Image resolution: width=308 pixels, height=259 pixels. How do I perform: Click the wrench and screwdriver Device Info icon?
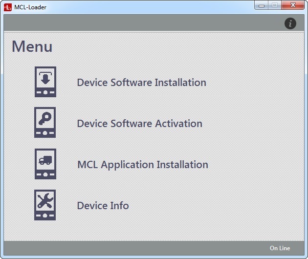coord(45,205)
